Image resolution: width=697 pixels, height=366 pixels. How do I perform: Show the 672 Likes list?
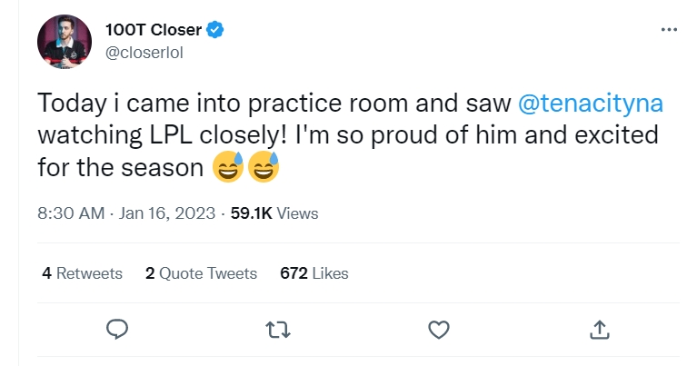pos(314,272)
